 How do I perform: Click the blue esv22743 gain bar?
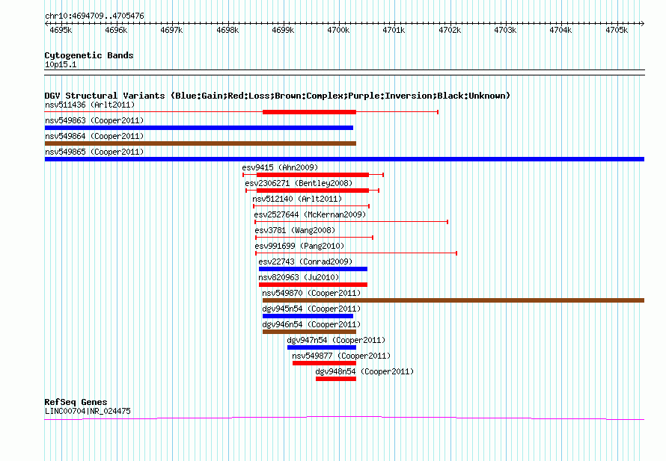click(x=313, y=269)
